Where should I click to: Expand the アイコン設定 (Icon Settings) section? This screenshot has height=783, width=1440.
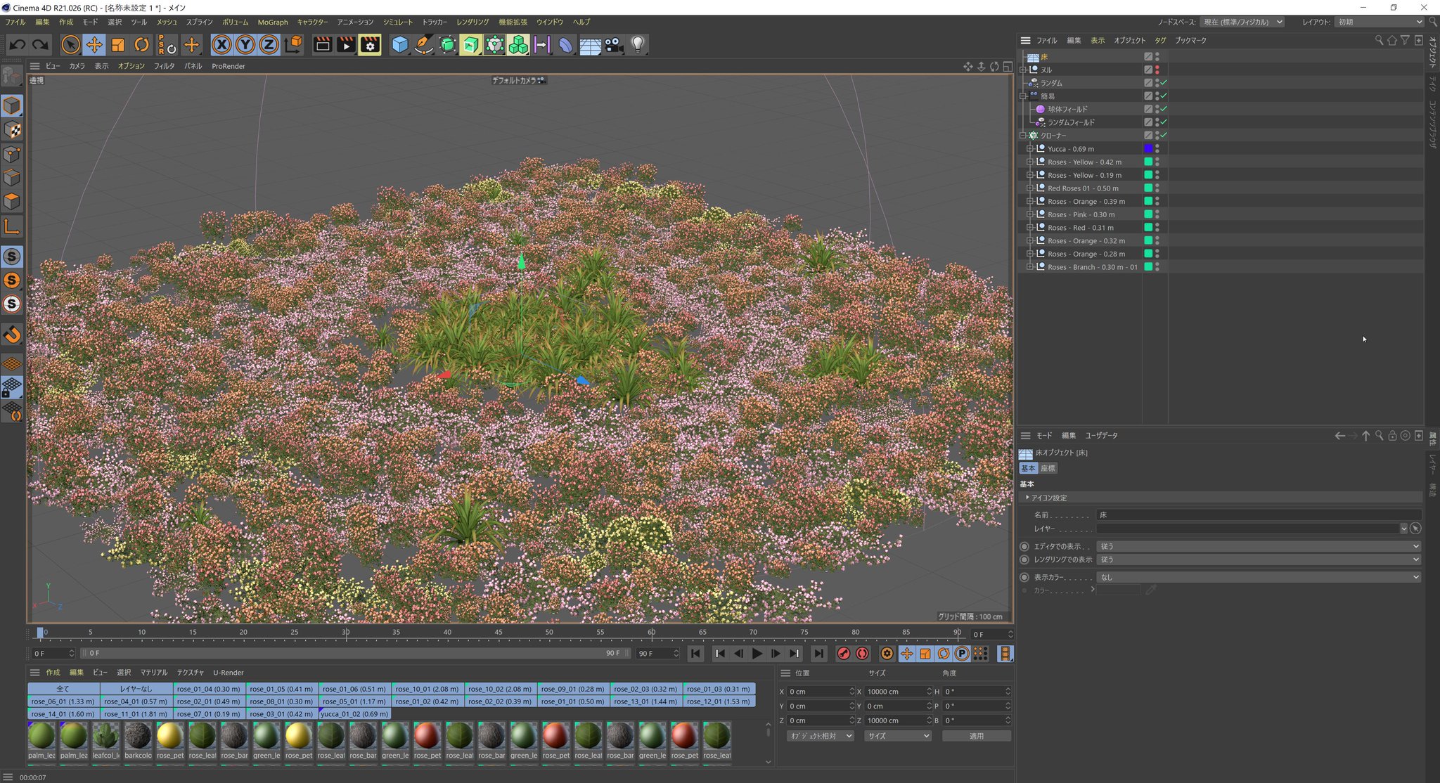pyautogui.click(x=1027, y=498)
